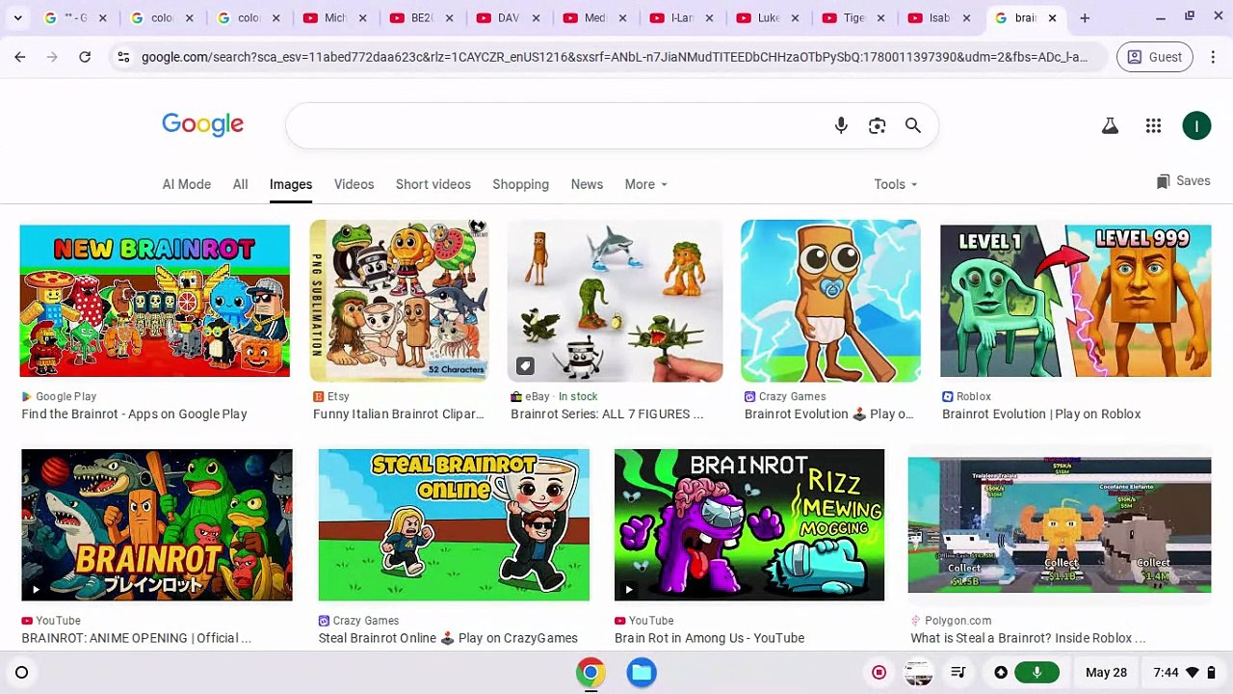Switch to the 'DAV' YouTube tab

pos(508,17)
